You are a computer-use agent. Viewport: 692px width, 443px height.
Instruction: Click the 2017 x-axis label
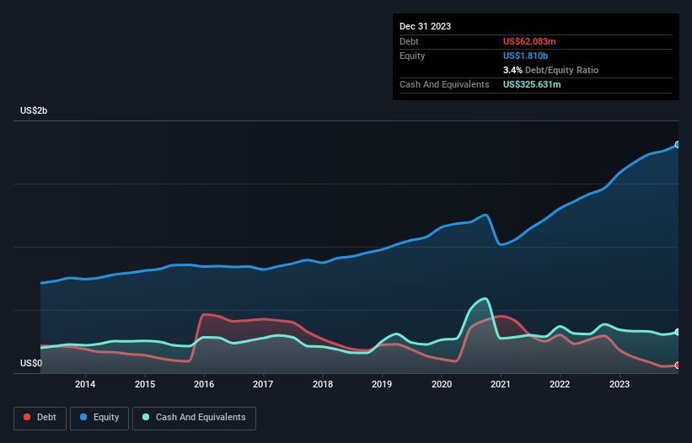coord(263,384)
